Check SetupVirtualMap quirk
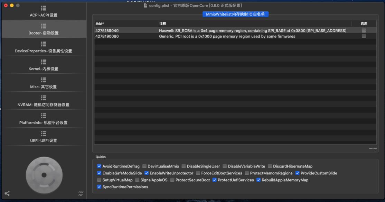 tap(99, 180)
